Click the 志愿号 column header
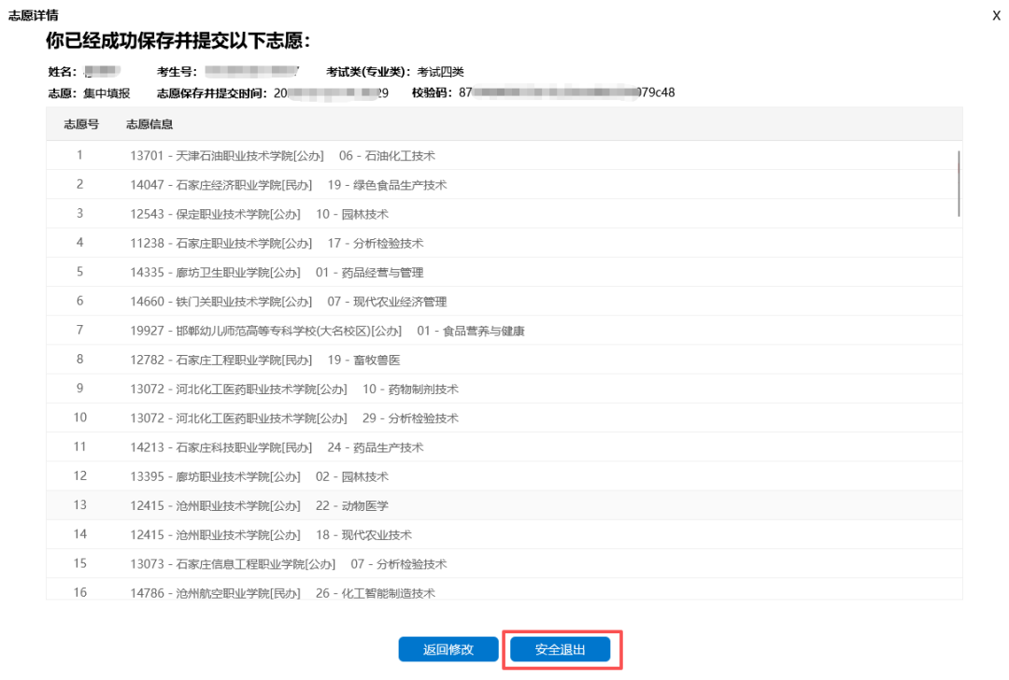The width and height of the screenshot is (1009, 680). [82, 124]
